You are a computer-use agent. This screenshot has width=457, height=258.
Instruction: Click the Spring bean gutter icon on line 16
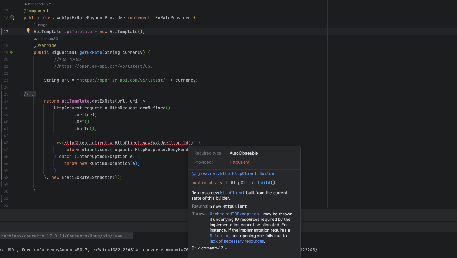pyautogui.click(x=12, y=18)
